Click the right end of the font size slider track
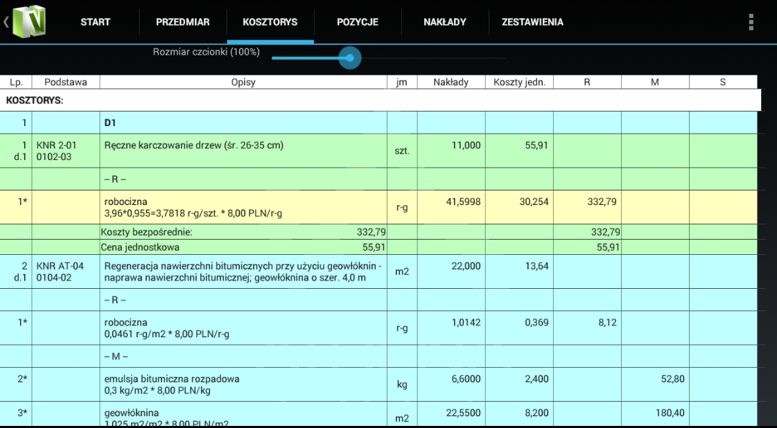 [x=504, y=58]
